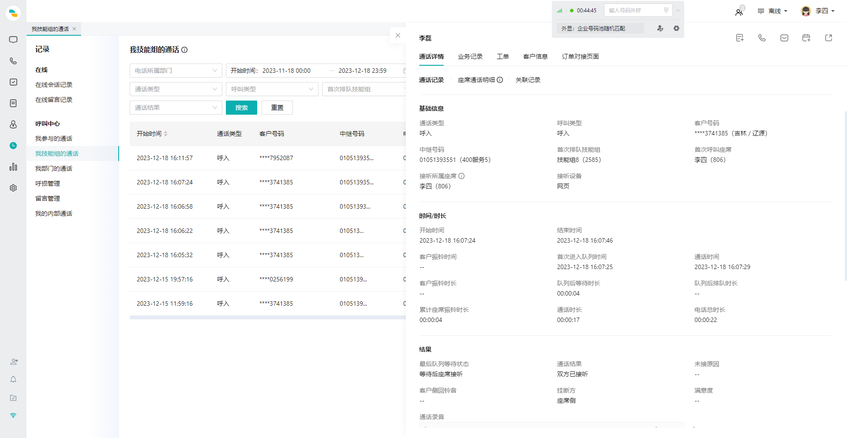Viewport: 847px width, 438px height.
Task: Select the call row at 2023-12-15 19:57:16
Action: (268, 279)
